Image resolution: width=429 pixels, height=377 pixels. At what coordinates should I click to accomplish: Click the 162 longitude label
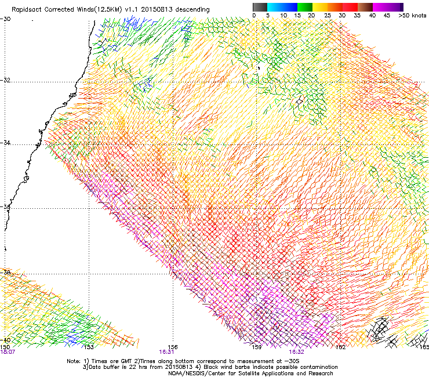click(340, 347)
